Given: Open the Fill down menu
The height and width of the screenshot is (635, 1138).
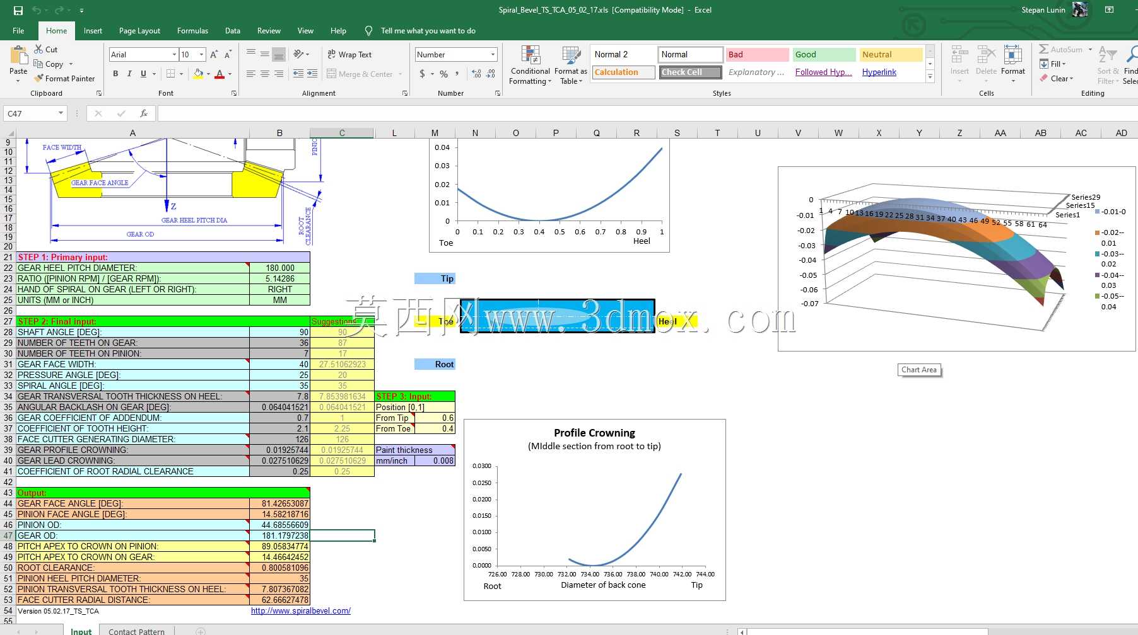Looking at the screenshot, I should (1053, 64).
